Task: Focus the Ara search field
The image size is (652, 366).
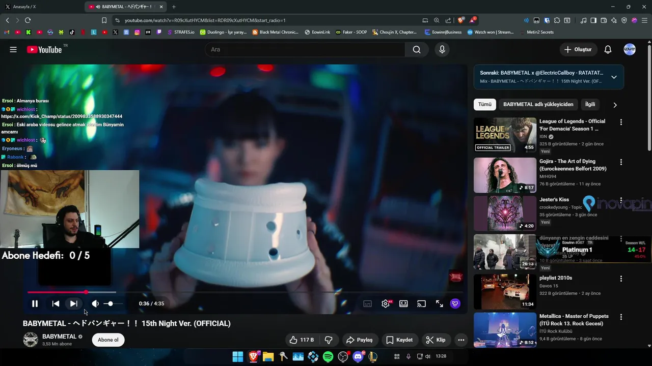Action: (x=305, y=49)
